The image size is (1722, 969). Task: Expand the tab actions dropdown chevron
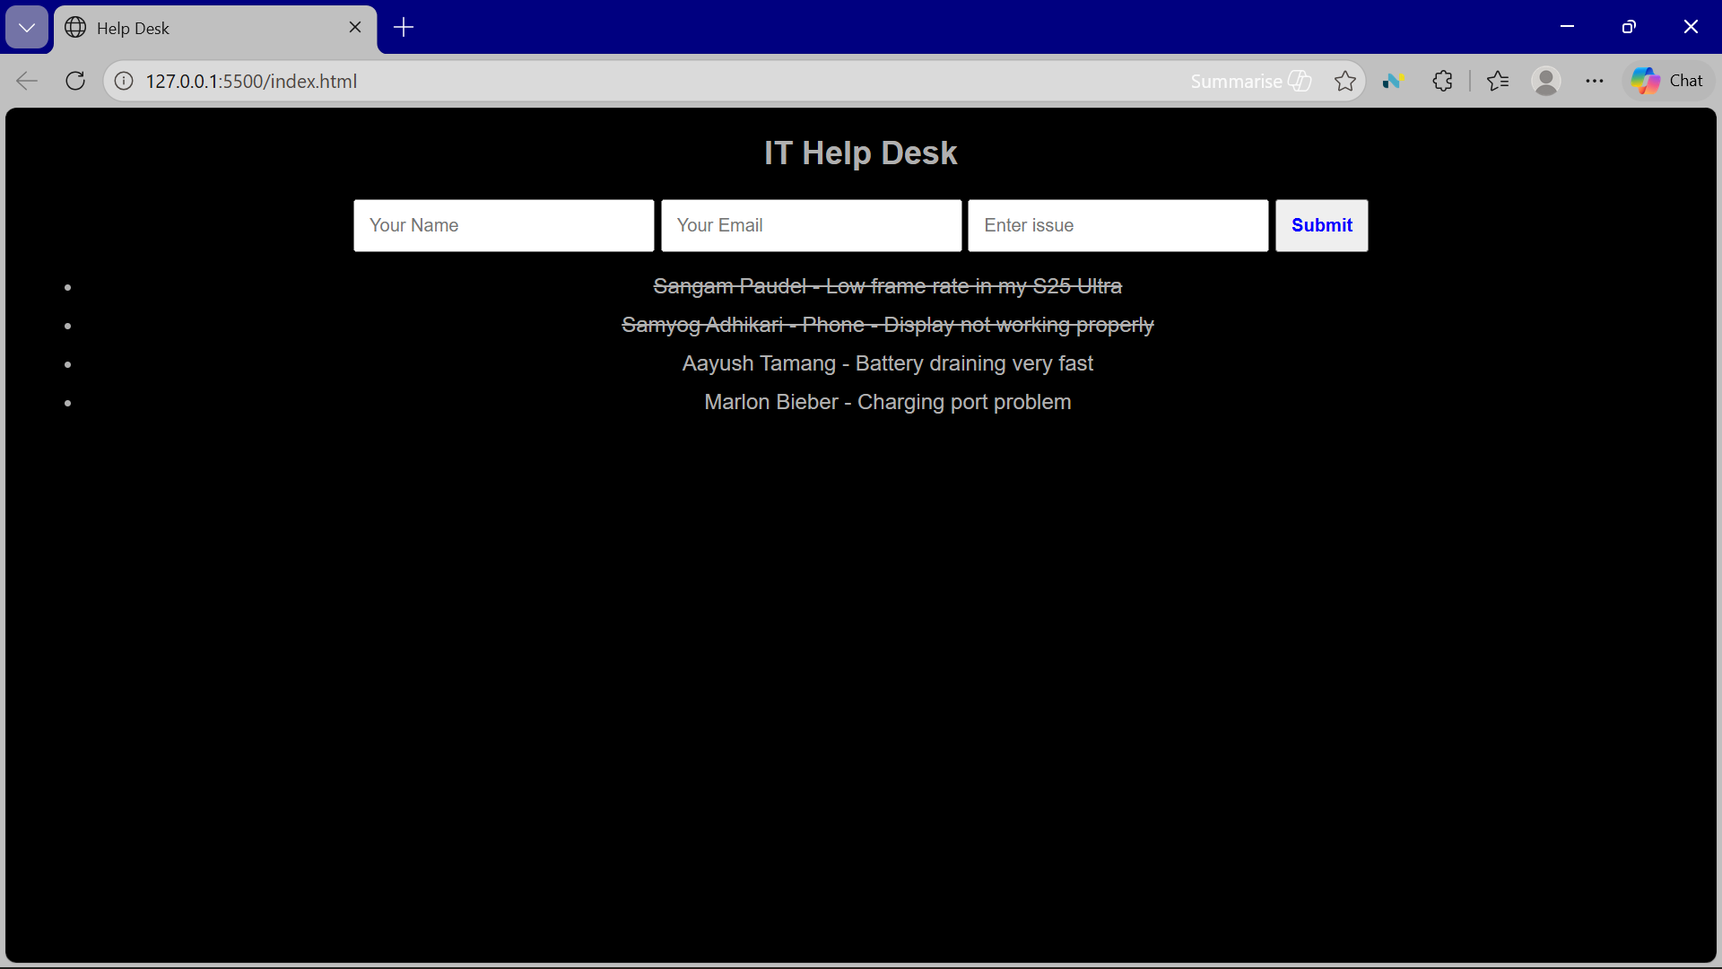27,28
